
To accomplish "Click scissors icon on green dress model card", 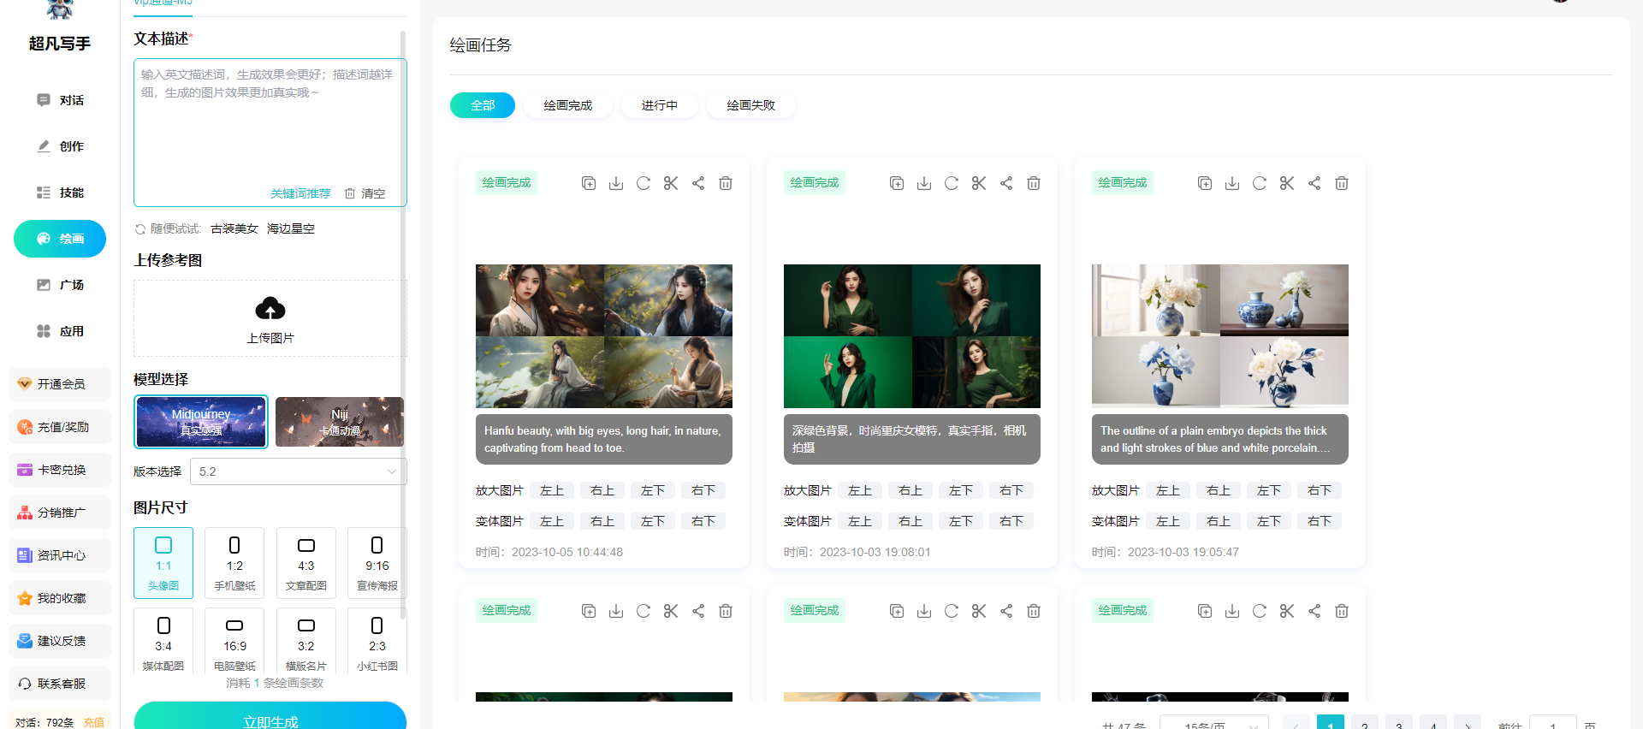I will tap(979, 183).
